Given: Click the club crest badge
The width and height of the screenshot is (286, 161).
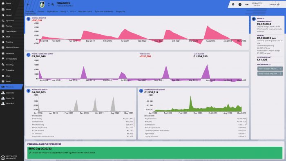Looking at the screenshot, I should 42,4.
